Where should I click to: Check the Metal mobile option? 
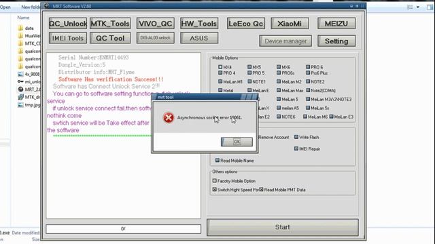(220, 90)
